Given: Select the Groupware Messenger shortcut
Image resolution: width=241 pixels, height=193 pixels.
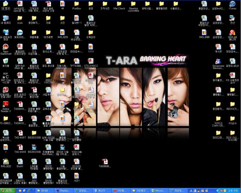Looking at the screenshot, I should point(218,63).
